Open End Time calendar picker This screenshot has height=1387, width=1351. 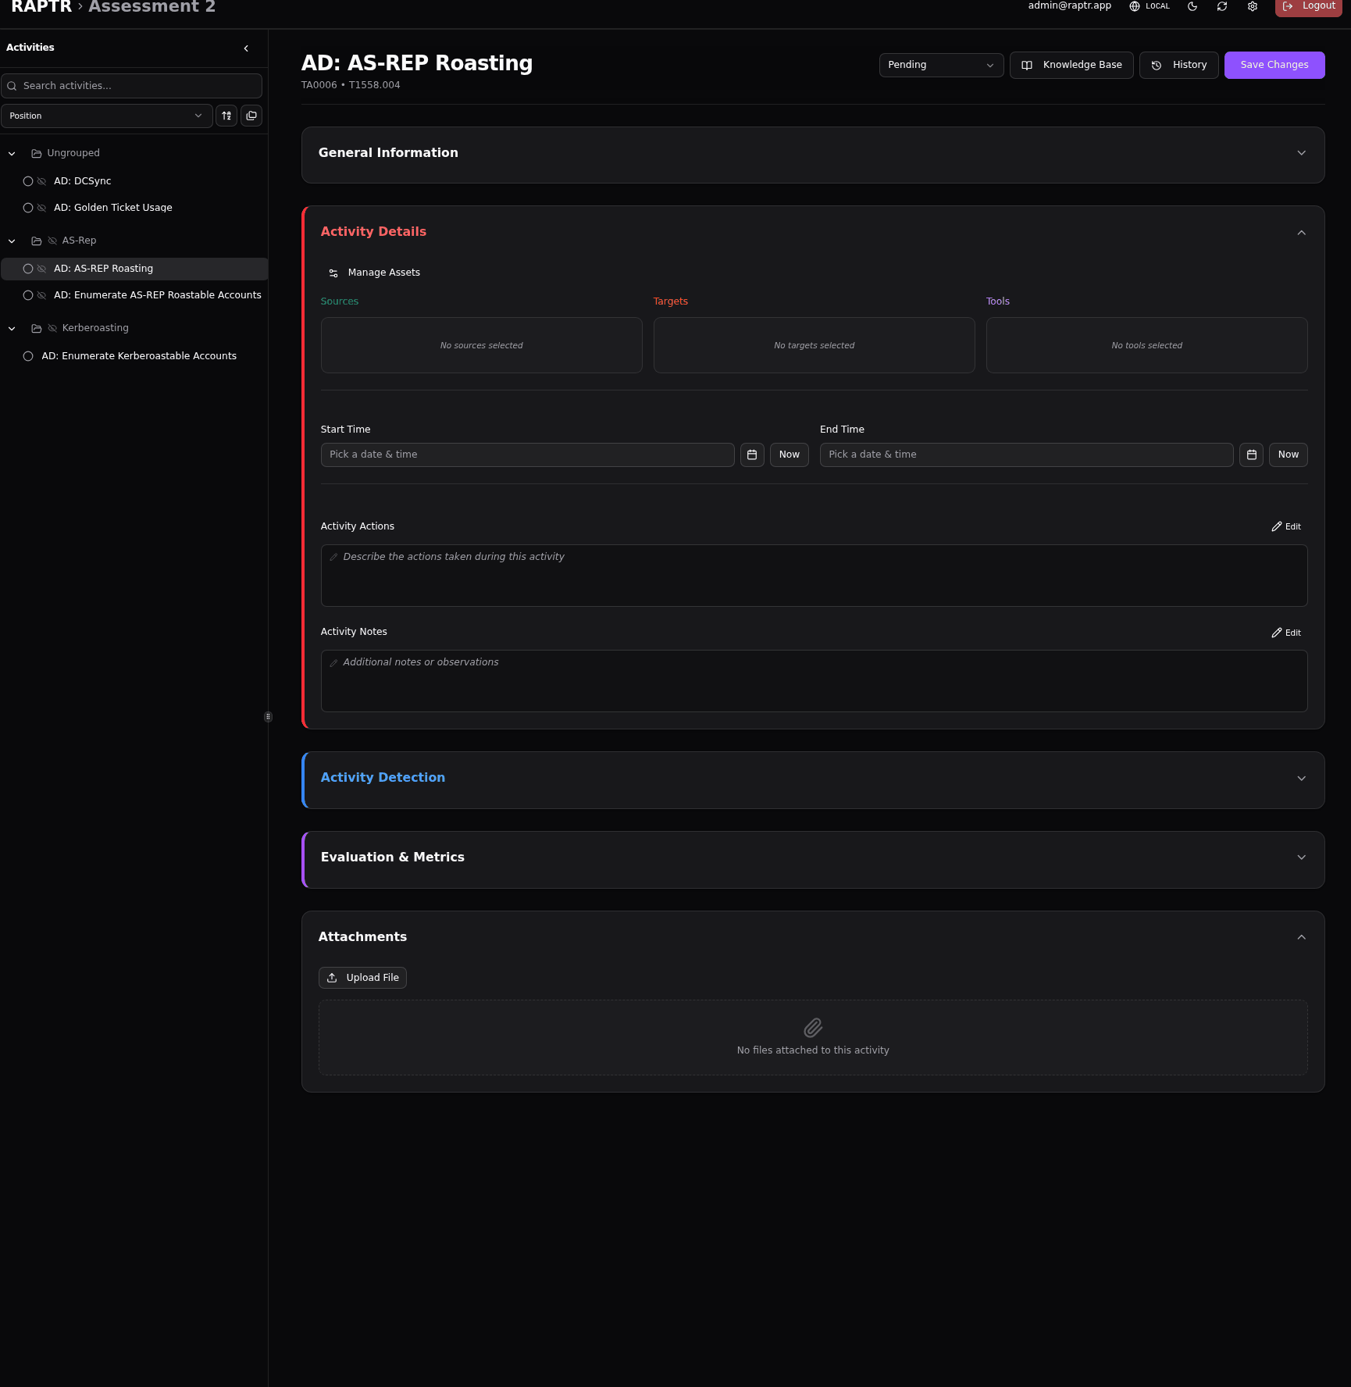pos(1251,455)
